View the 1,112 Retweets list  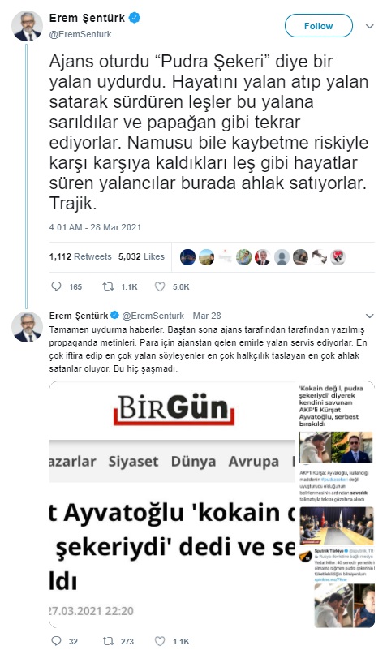[x=80, y=256]
